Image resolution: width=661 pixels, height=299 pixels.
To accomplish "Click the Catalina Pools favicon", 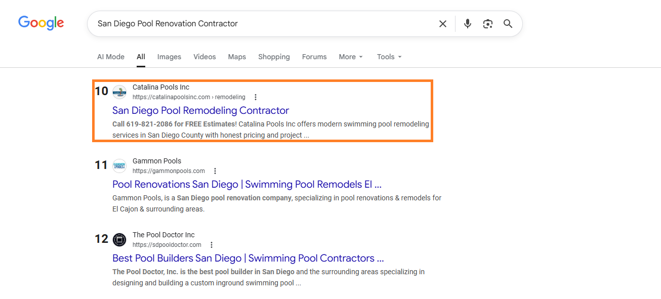I will (x=119, y=92).
